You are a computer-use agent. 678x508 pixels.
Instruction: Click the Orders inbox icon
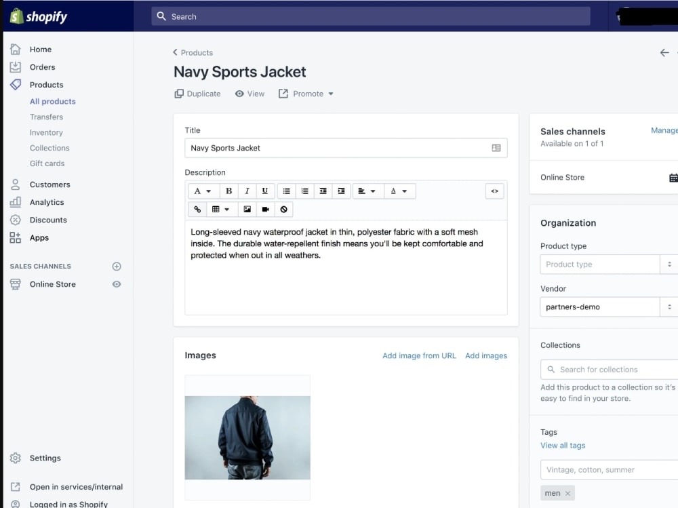pos(15,67)
